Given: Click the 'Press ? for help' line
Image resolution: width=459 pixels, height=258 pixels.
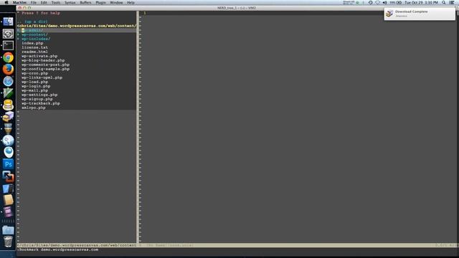Looking at the screenshot, I should tap(39, 13).
